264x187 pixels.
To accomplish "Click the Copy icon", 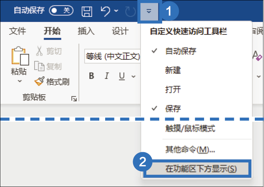I will 39,66.
